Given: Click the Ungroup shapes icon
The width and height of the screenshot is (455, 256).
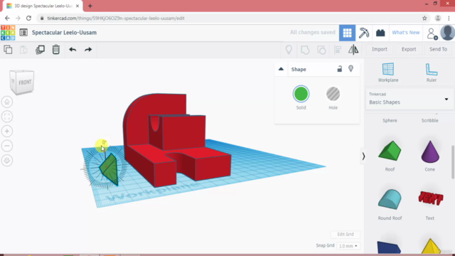Looking at the screenshot, I should [x=321, y=50].
